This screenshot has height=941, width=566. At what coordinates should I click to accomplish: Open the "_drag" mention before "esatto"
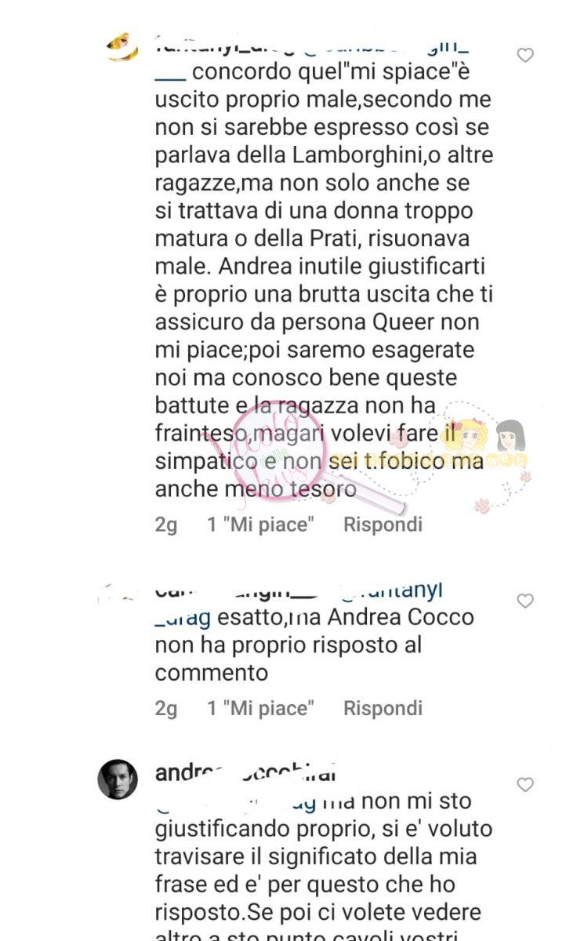click(183, 618)
